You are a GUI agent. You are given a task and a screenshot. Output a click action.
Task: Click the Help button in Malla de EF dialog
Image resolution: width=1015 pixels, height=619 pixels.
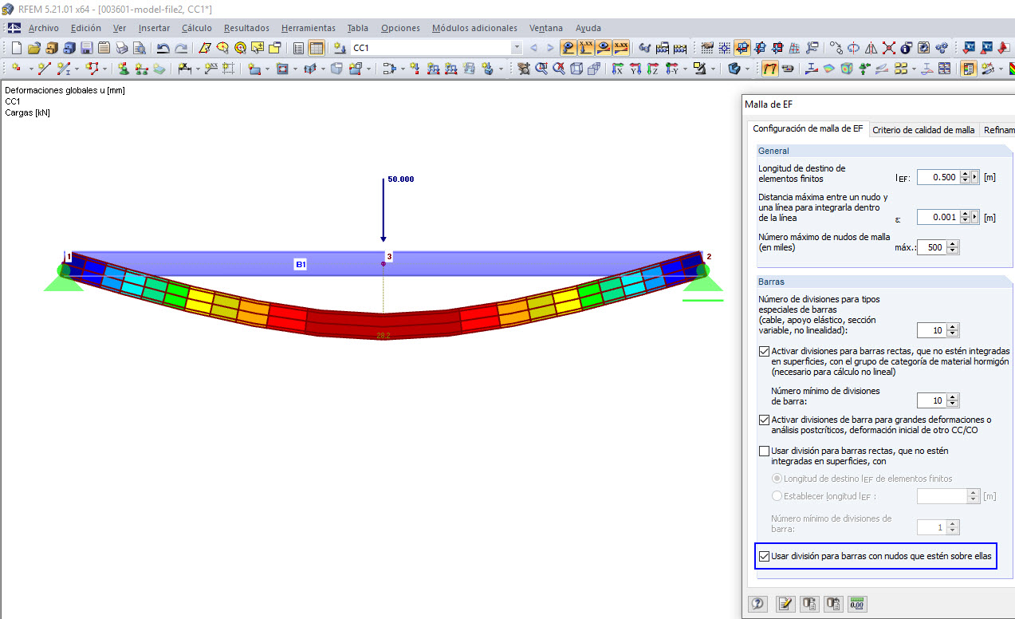tap(757, 604)
